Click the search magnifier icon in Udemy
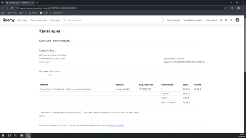246x138 pixels. [65, 20]
